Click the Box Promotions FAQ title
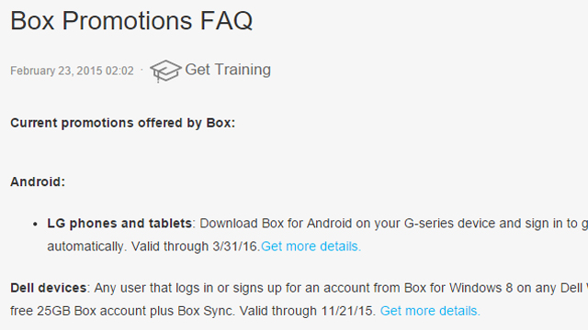 pos(131,20)
